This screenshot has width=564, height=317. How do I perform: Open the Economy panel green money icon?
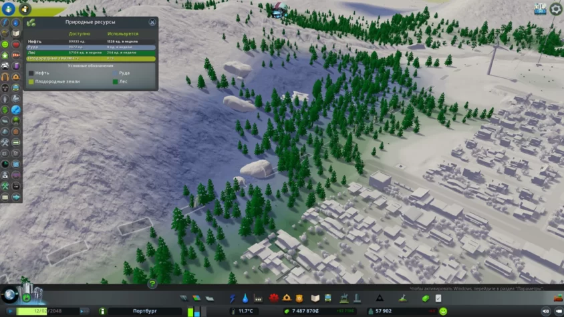click(x=426, y=298)
